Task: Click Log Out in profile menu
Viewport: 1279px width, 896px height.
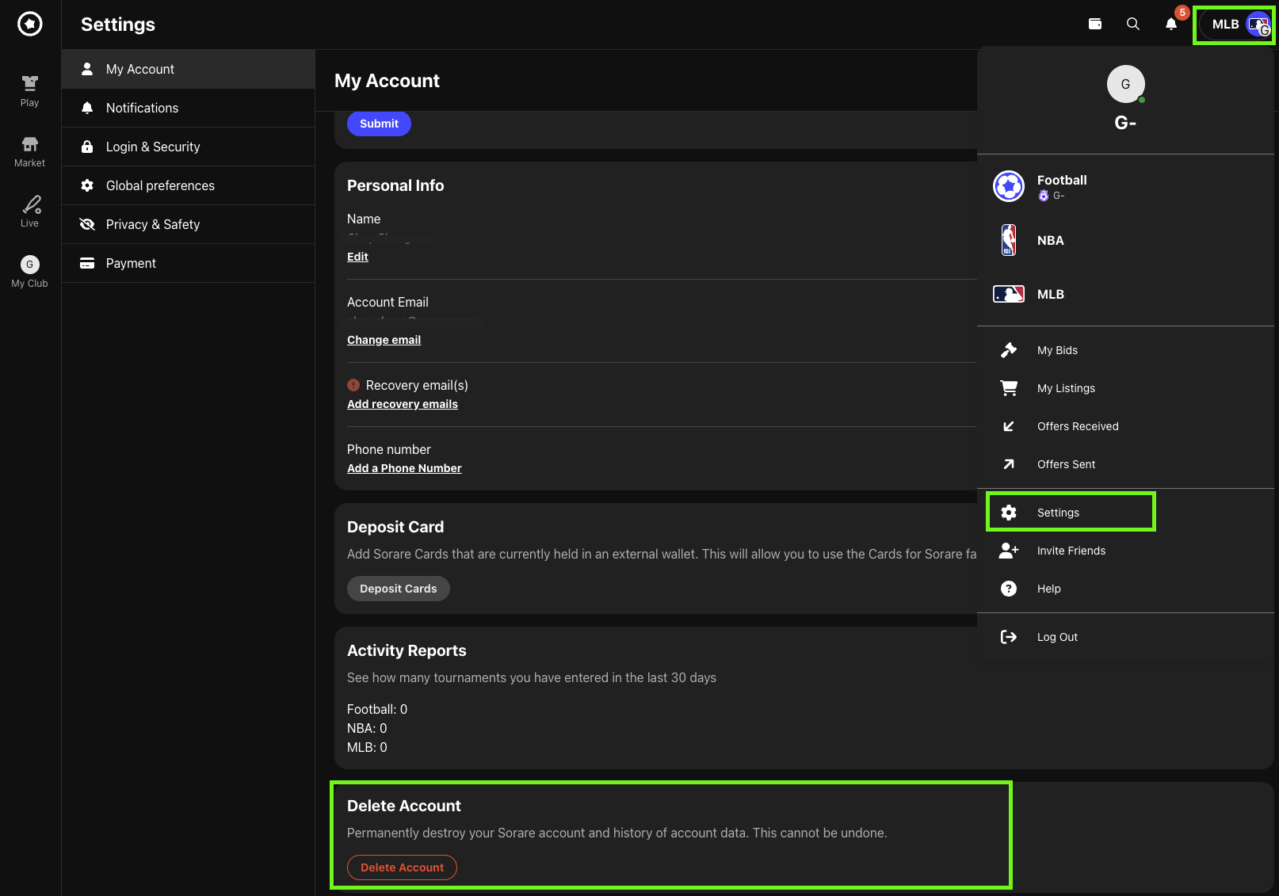Action: point(1057,637)
